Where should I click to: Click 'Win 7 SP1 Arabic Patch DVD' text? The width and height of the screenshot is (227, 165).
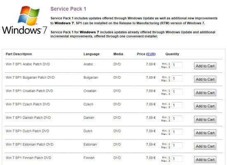[x=28, y=64]
